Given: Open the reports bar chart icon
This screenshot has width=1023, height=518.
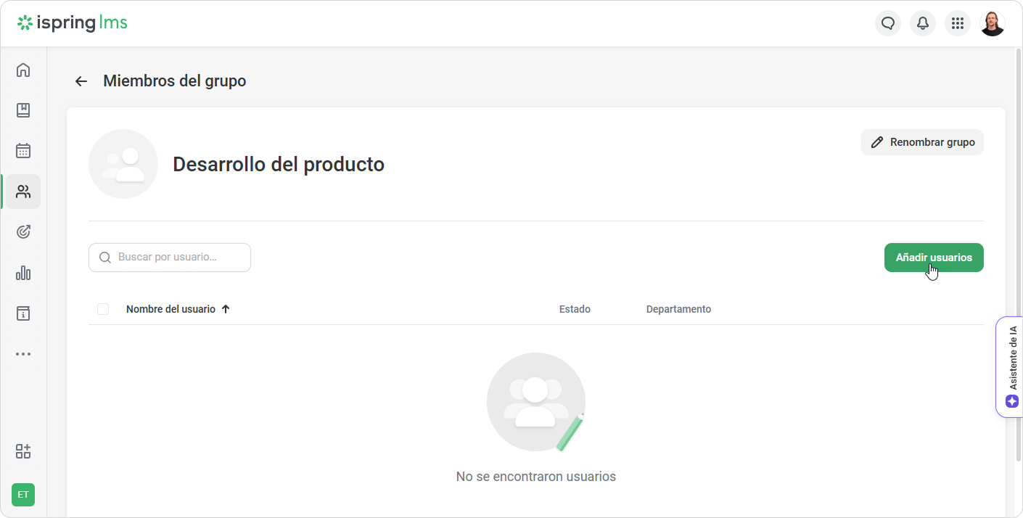Looking at the screenshot, I should pos(23,273).
